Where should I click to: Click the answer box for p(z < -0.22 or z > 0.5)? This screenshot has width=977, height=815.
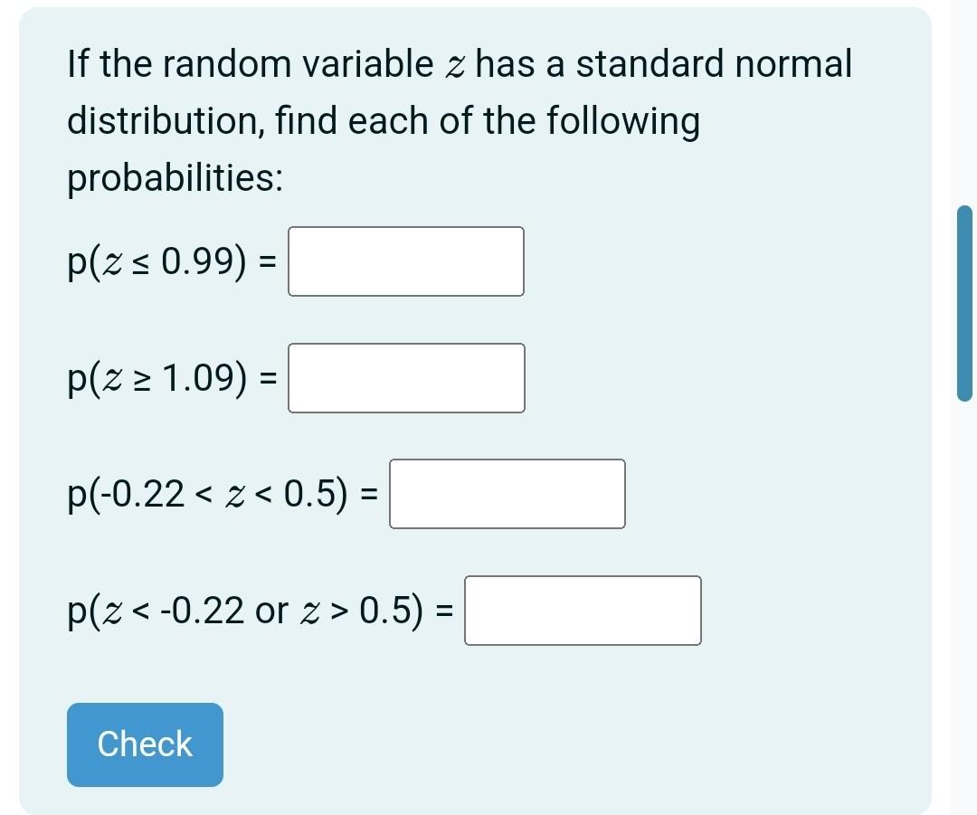point(583,611)
